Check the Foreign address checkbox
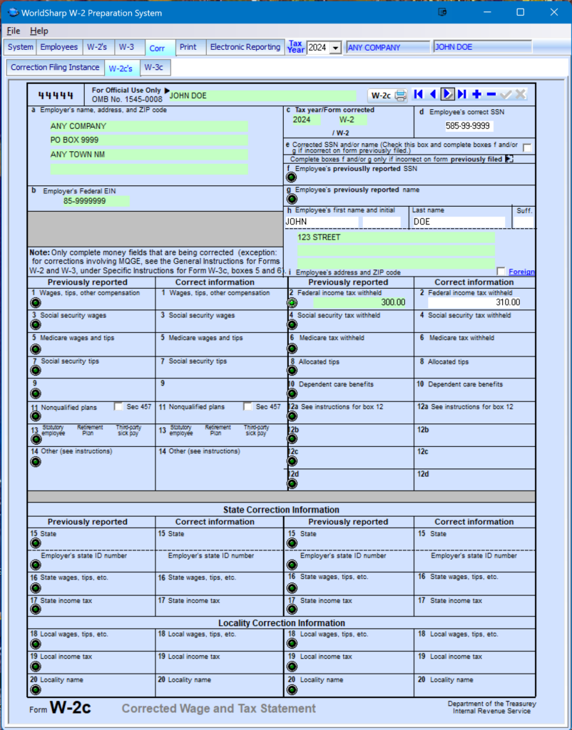This screenshot has width=572, height=730. [x=501, y=271]
